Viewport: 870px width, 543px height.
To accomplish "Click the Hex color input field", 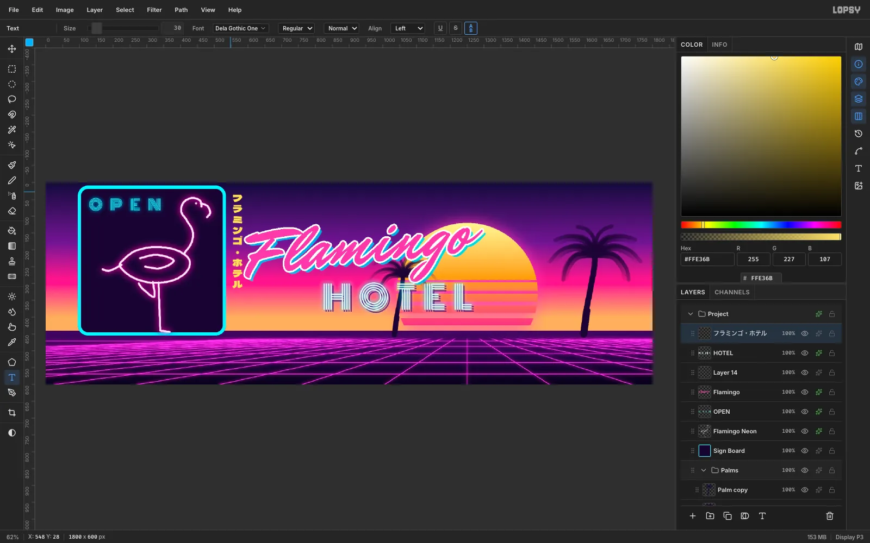I will click(x=707, y=260).
